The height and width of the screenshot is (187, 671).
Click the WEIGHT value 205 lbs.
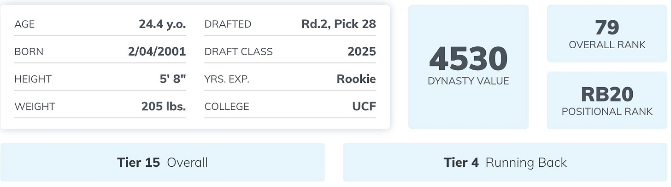[164, 107]
